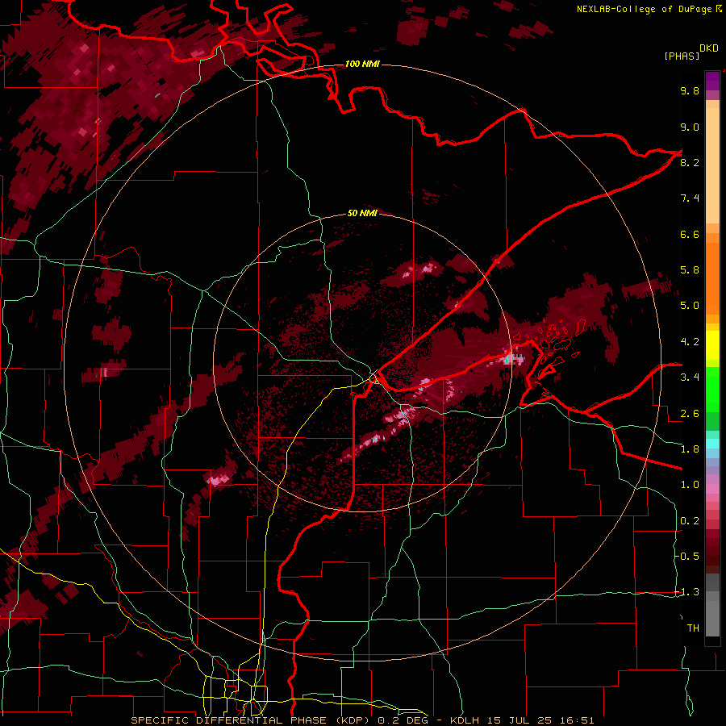726x726 pixels.
Task: Click the NEXLAB-College of DuPage credit text
Action: point(644,9)
